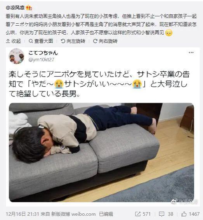The image size is (203, 220).
Task: Click the counterclockwise rotate arrow icon
Action: (63, 41)
